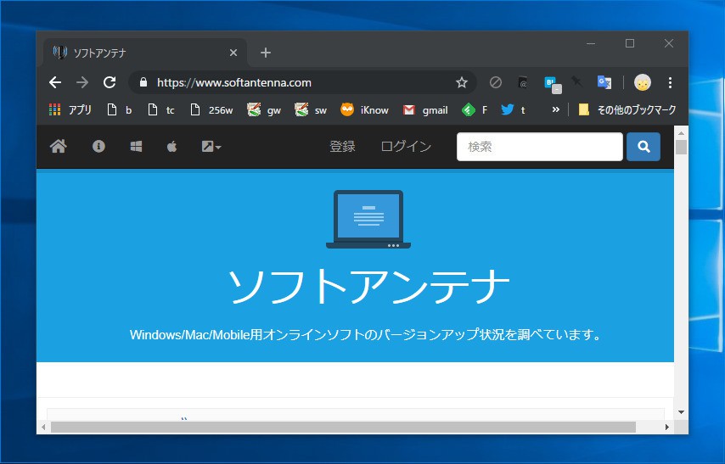Bookmark this page with the star icon
Image resolution: width=725 pixels, height=464 pixels.
[x=462, y=83]
